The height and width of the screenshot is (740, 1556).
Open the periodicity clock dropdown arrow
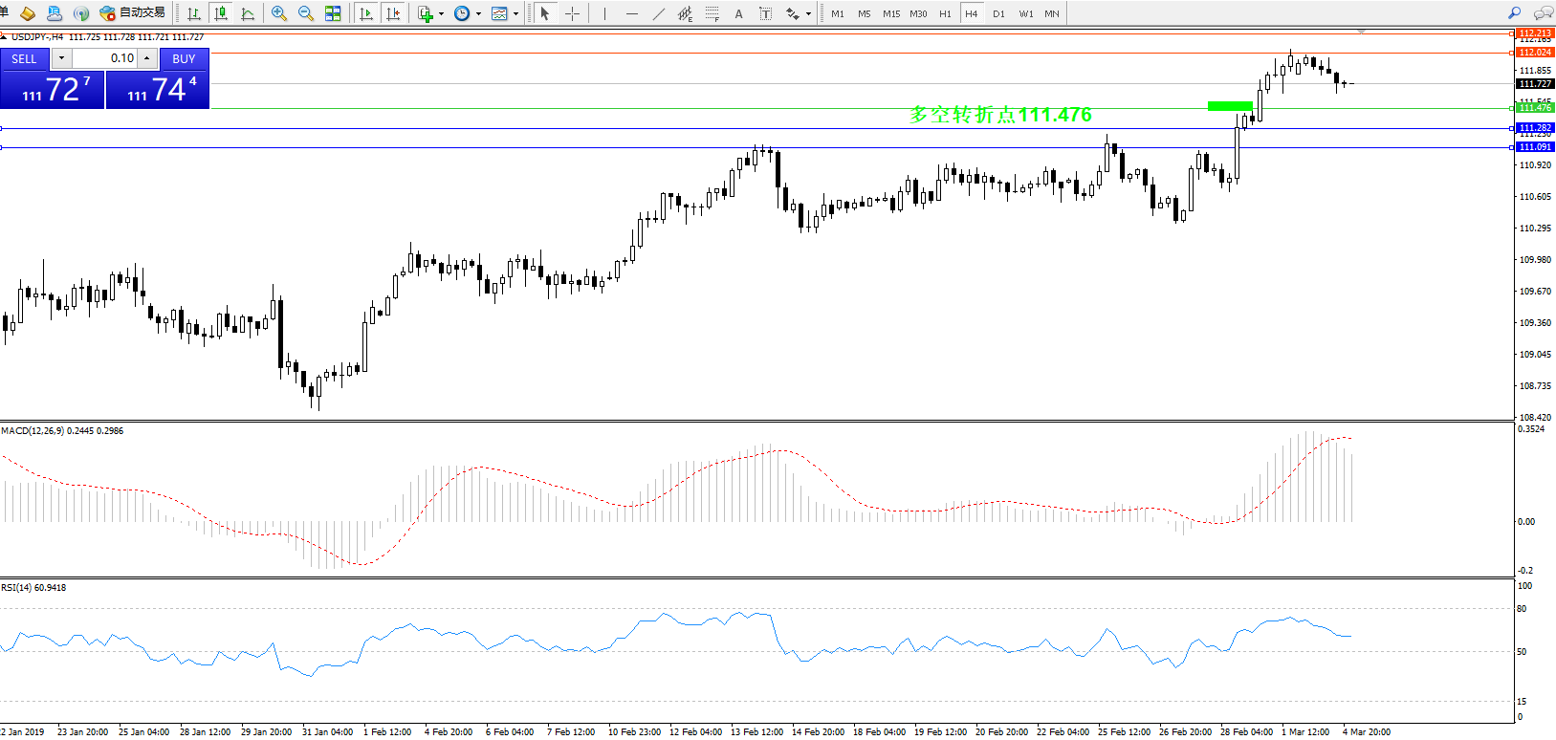pos(478,14)
